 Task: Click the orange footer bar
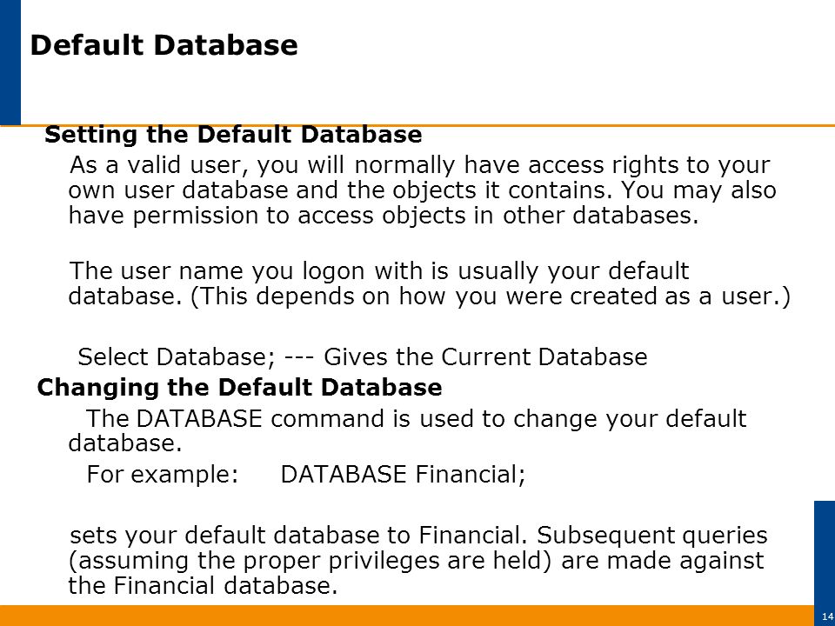click(x=407, y=616)
